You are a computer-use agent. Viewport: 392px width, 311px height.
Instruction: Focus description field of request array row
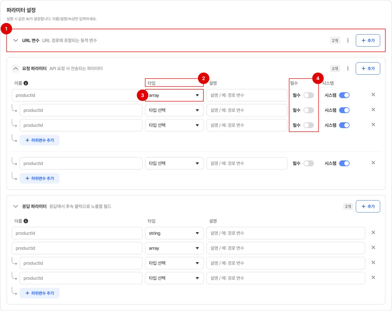[x=247, y=95]
